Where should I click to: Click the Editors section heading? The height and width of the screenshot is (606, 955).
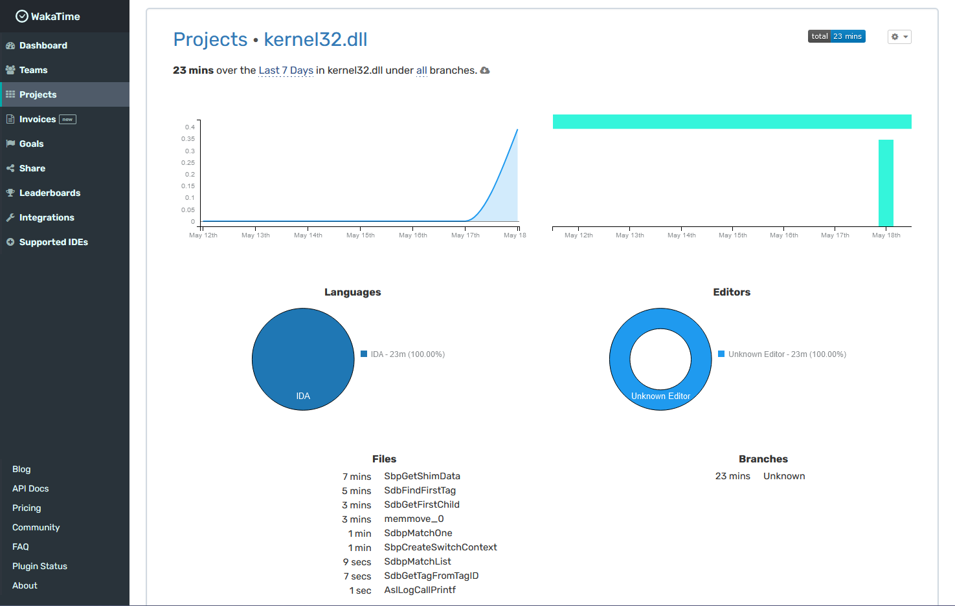[732, 292]
